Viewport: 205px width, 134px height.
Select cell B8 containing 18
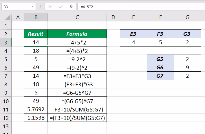click(x=36, y=84)
